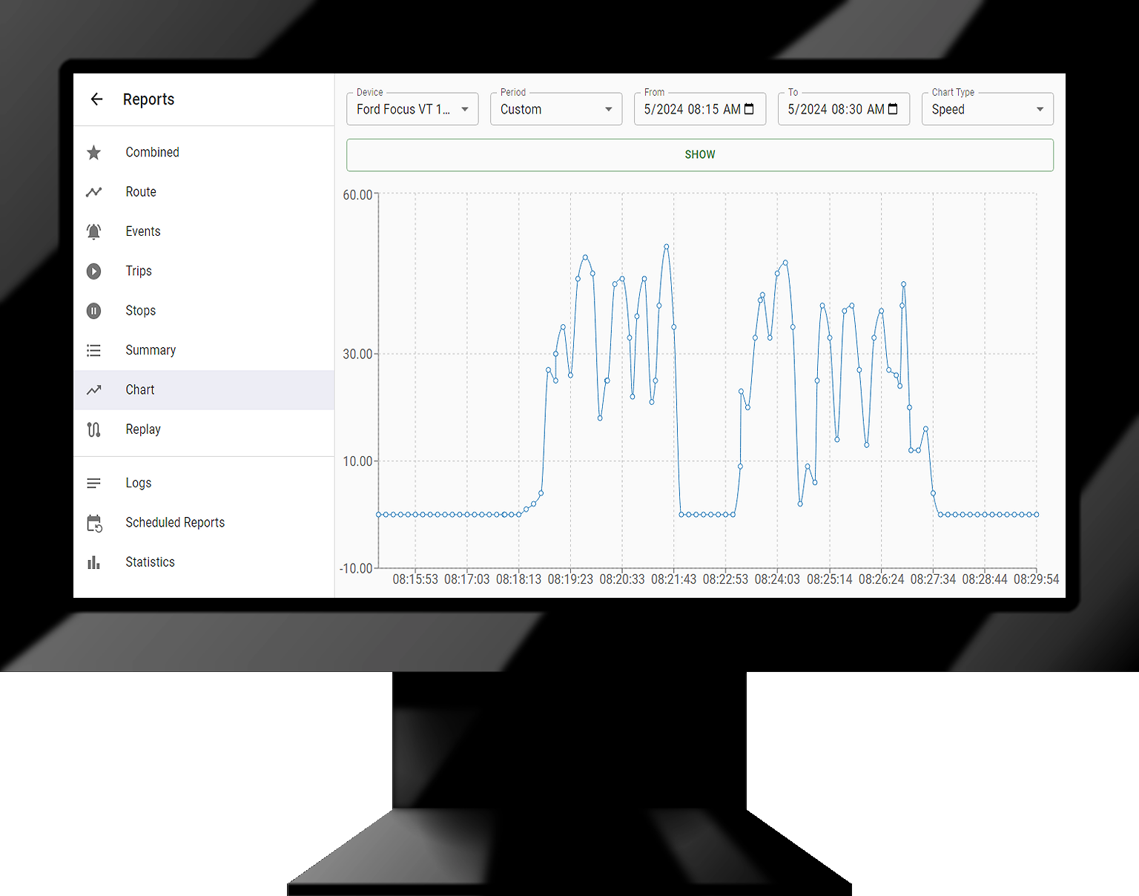This screenshot has width=1139, height=896.
Task: Open the Device dropdown showing Ford Focus
Action: tap(412, 109)
